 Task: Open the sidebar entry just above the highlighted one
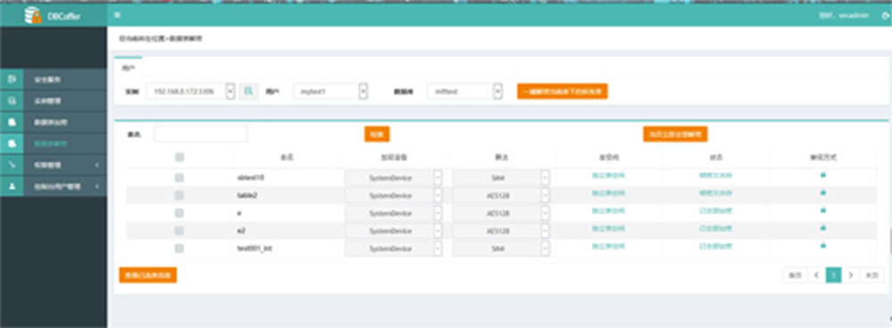[x=54, y=122]
